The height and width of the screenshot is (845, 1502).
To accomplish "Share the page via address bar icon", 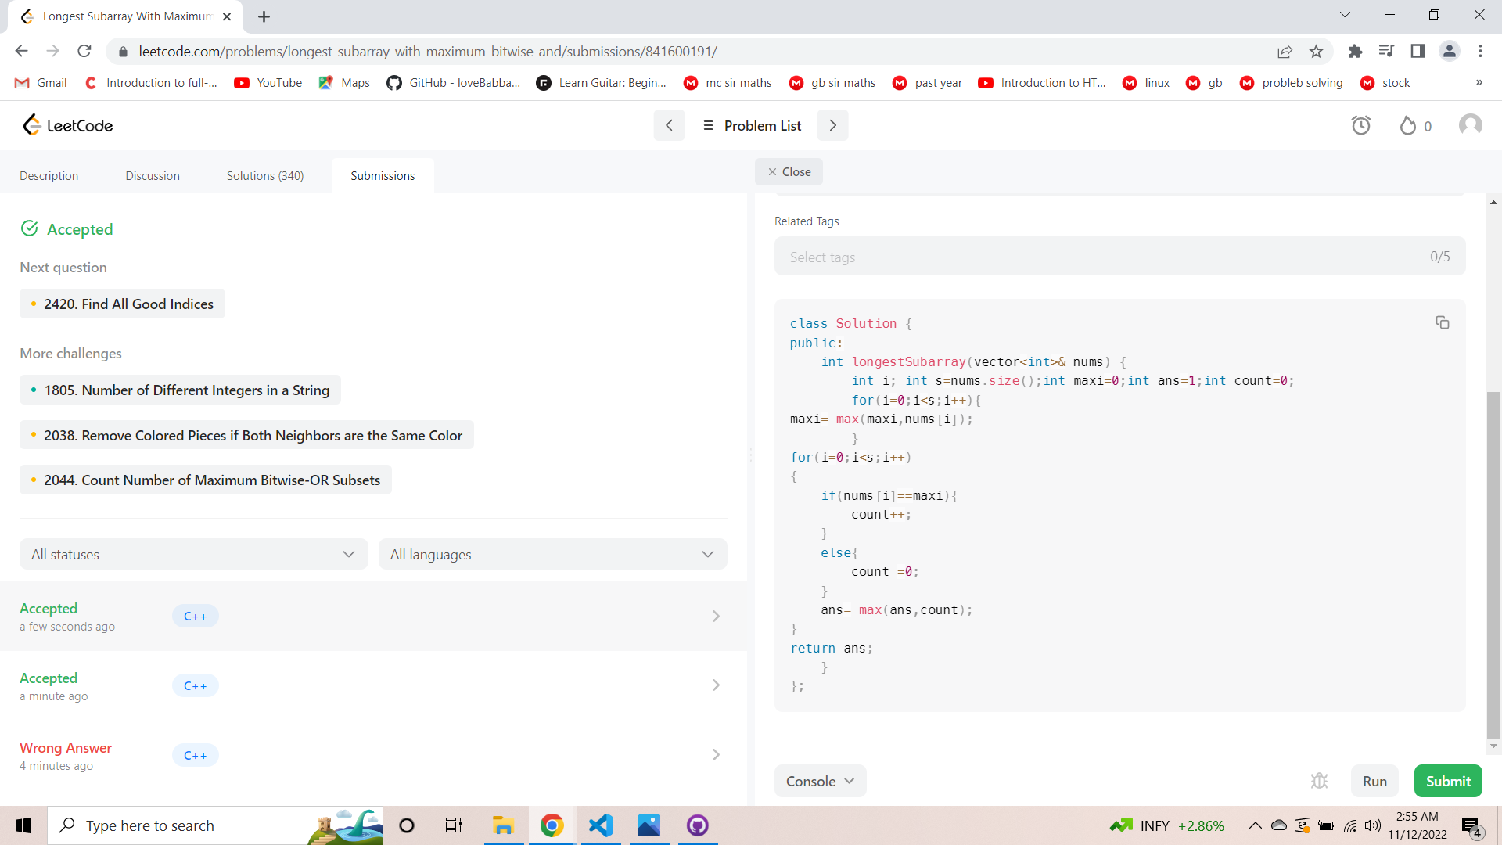I will pyautogui.click(x=1285, y=51).
